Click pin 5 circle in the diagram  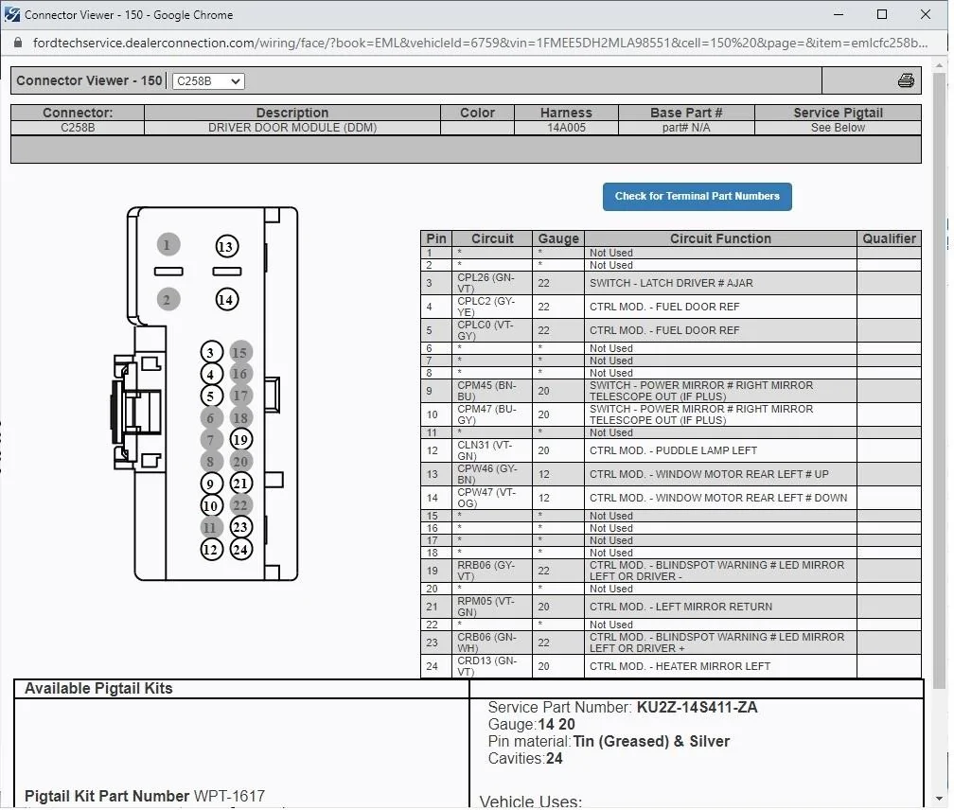[211, 396]
